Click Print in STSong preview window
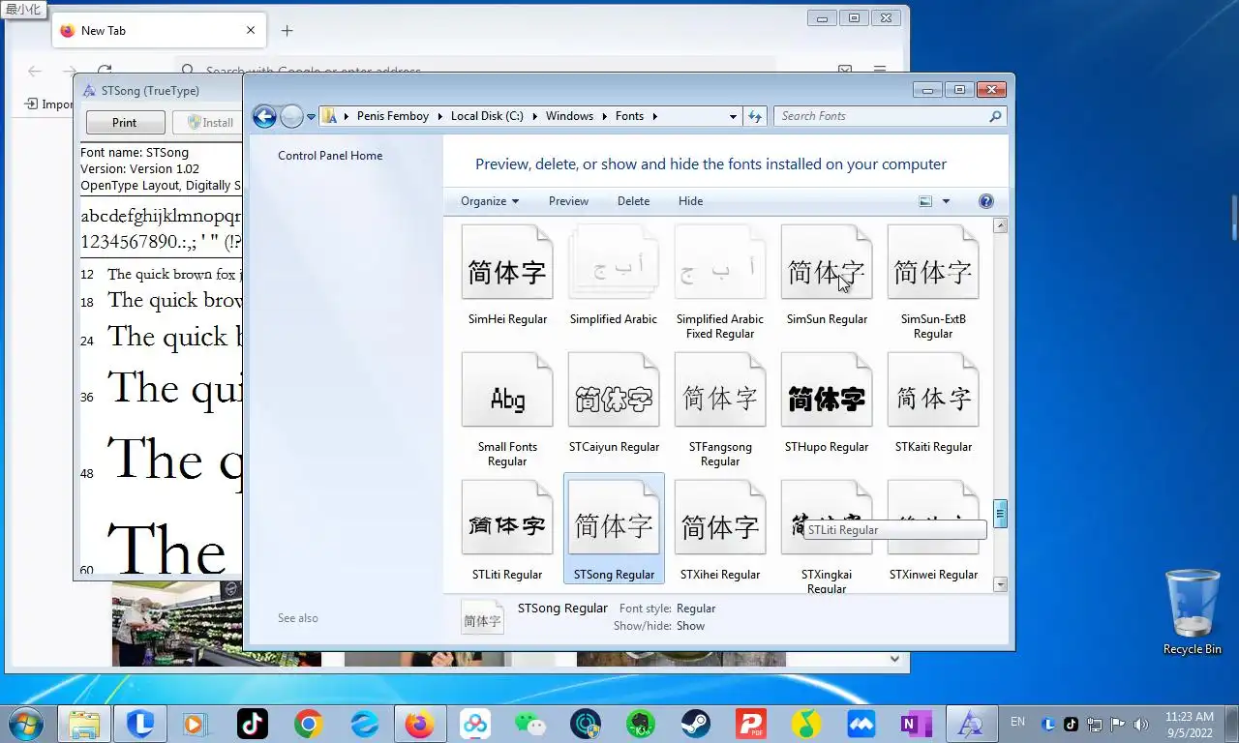This screenshot has height=743, width=1239. click(x=124, y=123)
